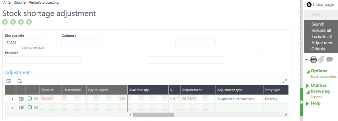Expand the Help section
The width and height of the screenshot is (338, 121).
[308, 103]
